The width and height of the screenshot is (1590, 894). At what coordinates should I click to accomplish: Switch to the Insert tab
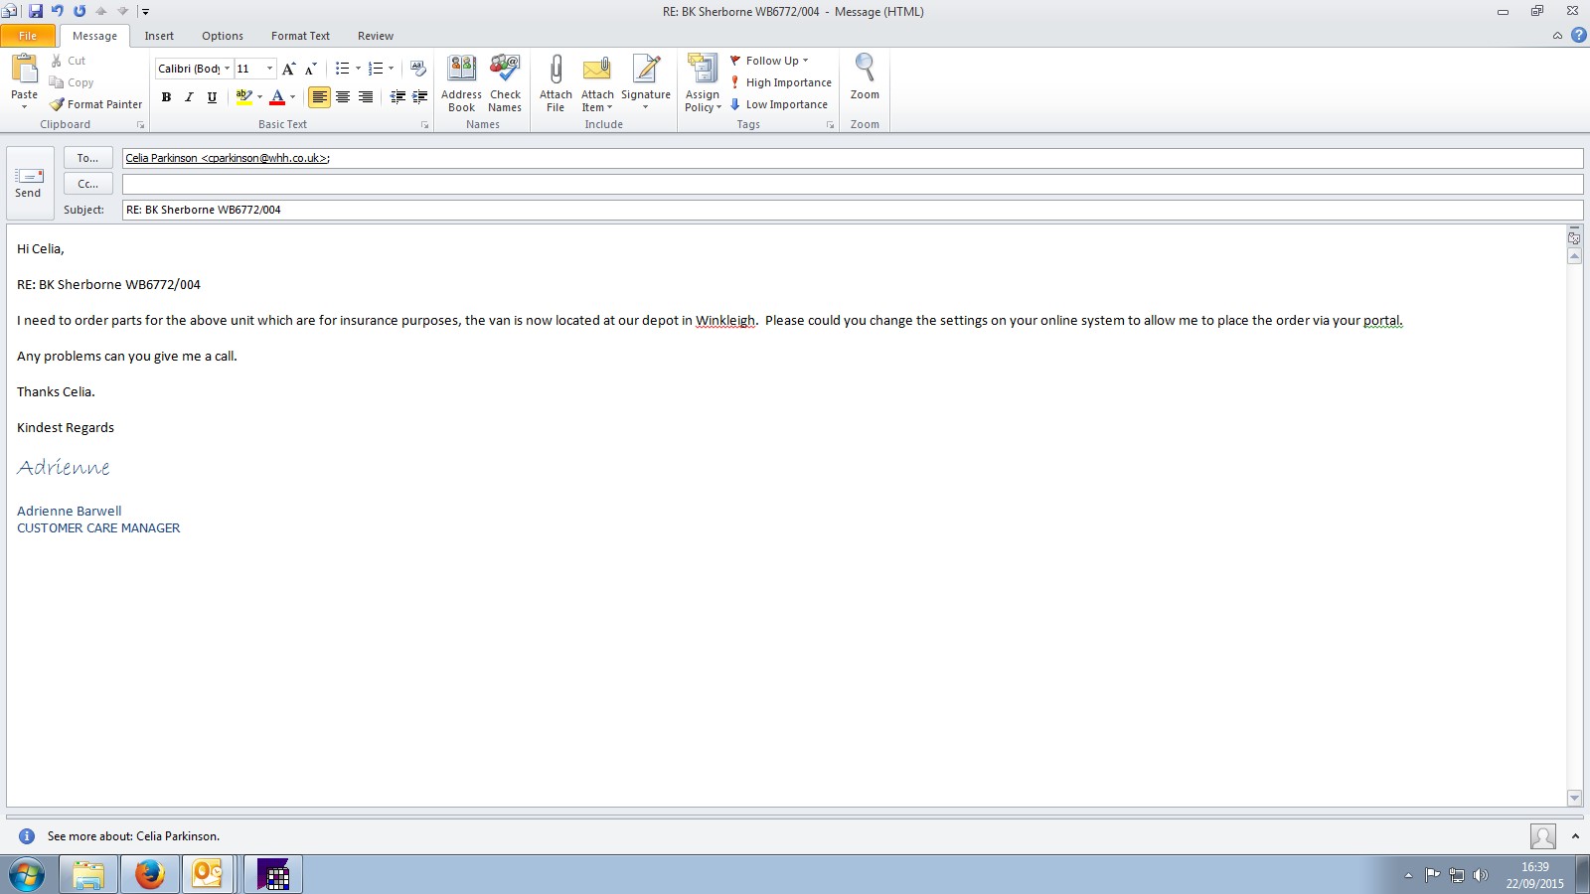(159, 36)
